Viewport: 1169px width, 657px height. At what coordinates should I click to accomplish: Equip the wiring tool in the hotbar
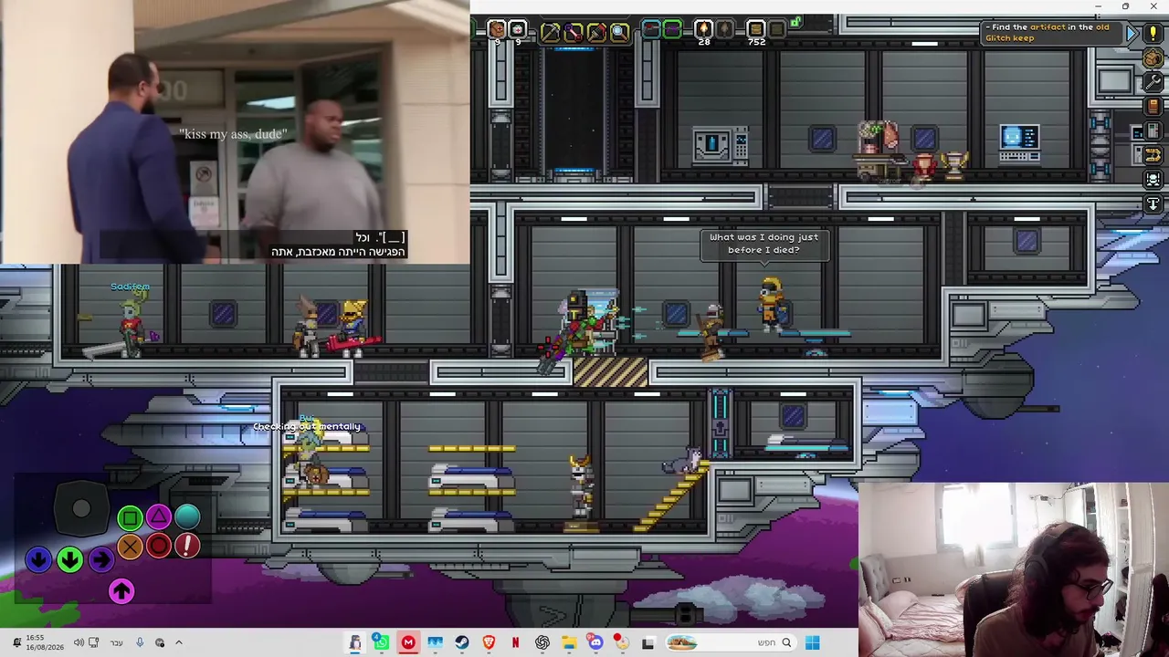pyautogui.click(x=573, y=32)
